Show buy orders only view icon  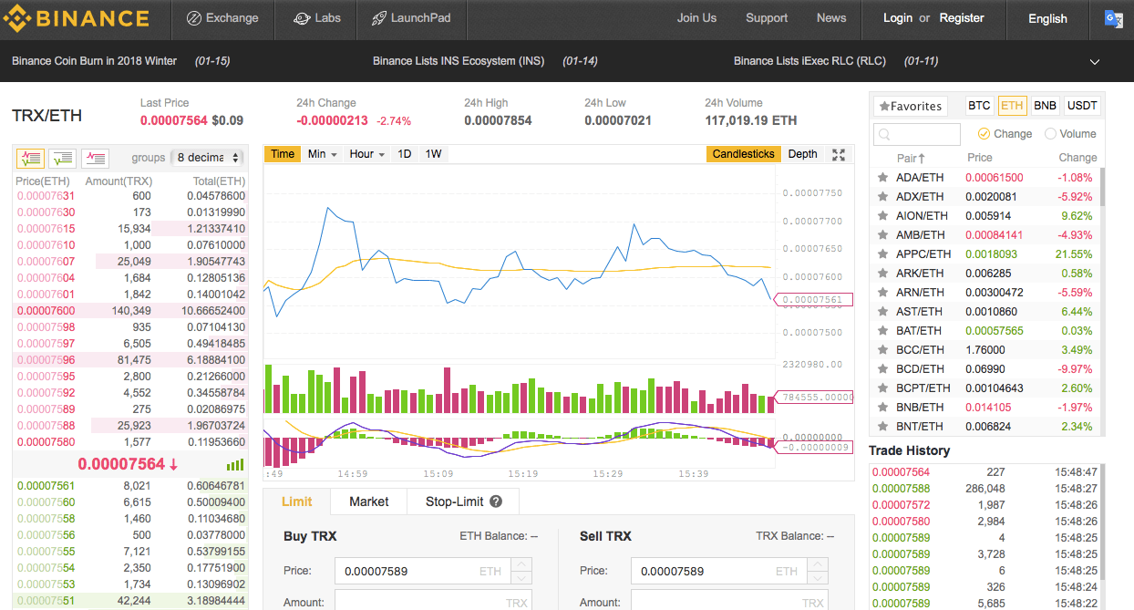tap(63, 158)
